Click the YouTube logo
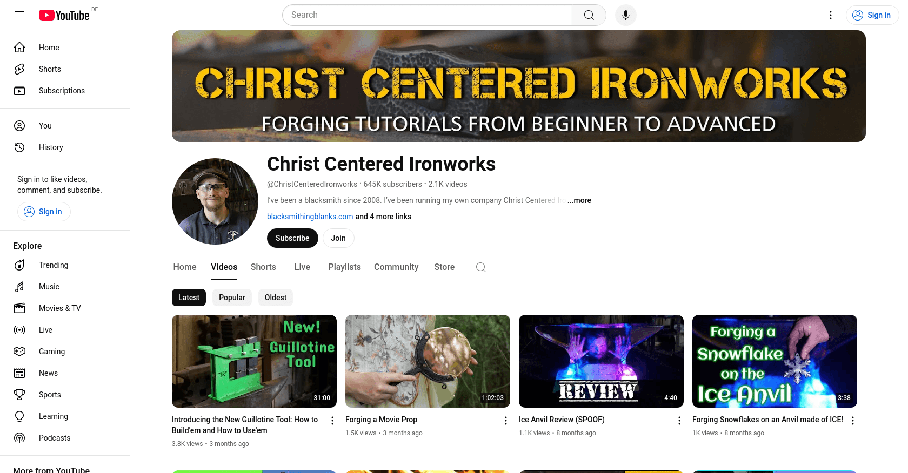908x473 pixels. point(64,15)
